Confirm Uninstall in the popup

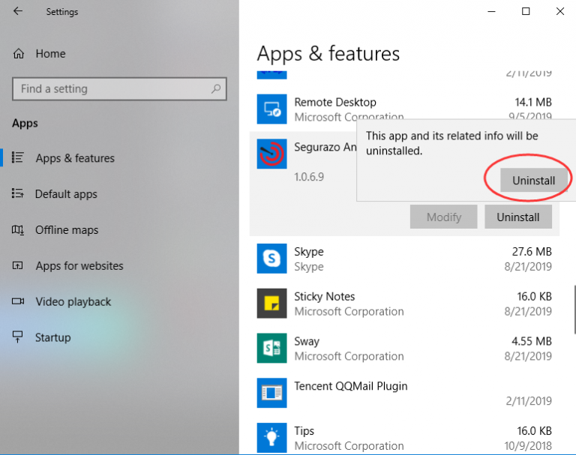coord(533,181)
